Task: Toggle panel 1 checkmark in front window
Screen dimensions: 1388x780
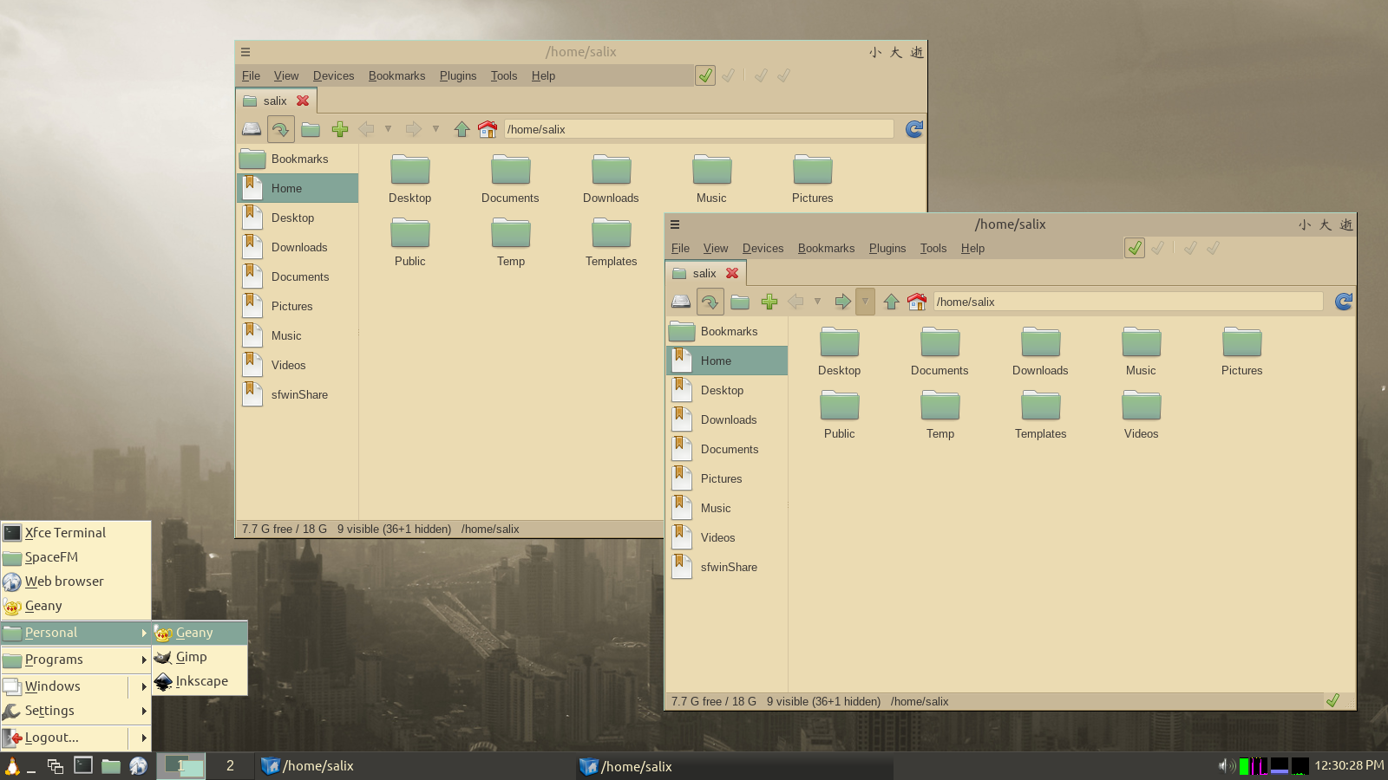Action: click(x=1135, y=248)
